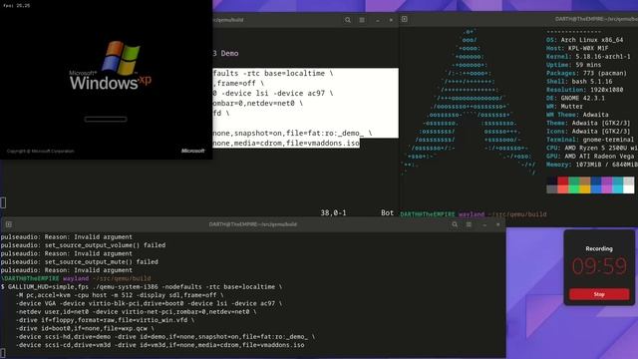Click 'Uptime: 59 mins' line
The width and height of the screenshot is (638, 359).
pyautogui.click(x=573, y=65)
